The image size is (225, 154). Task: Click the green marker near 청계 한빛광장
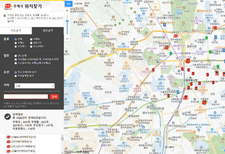(218, 66)
